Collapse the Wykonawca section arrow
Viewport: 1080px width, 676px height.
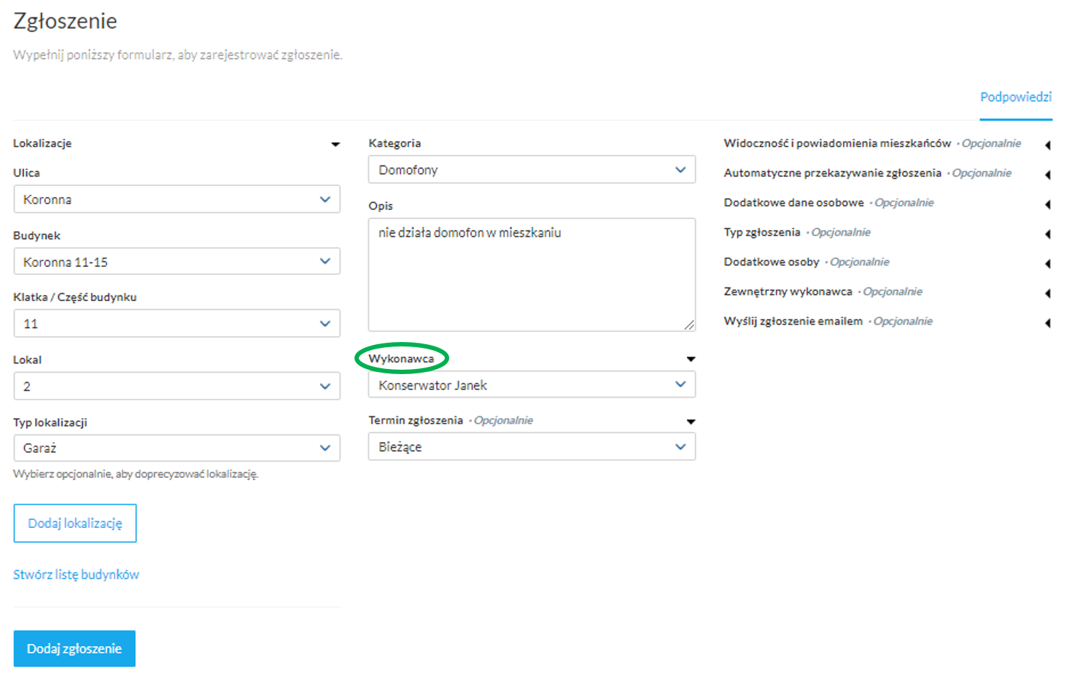pyautogui.click(x=691, y=359)
